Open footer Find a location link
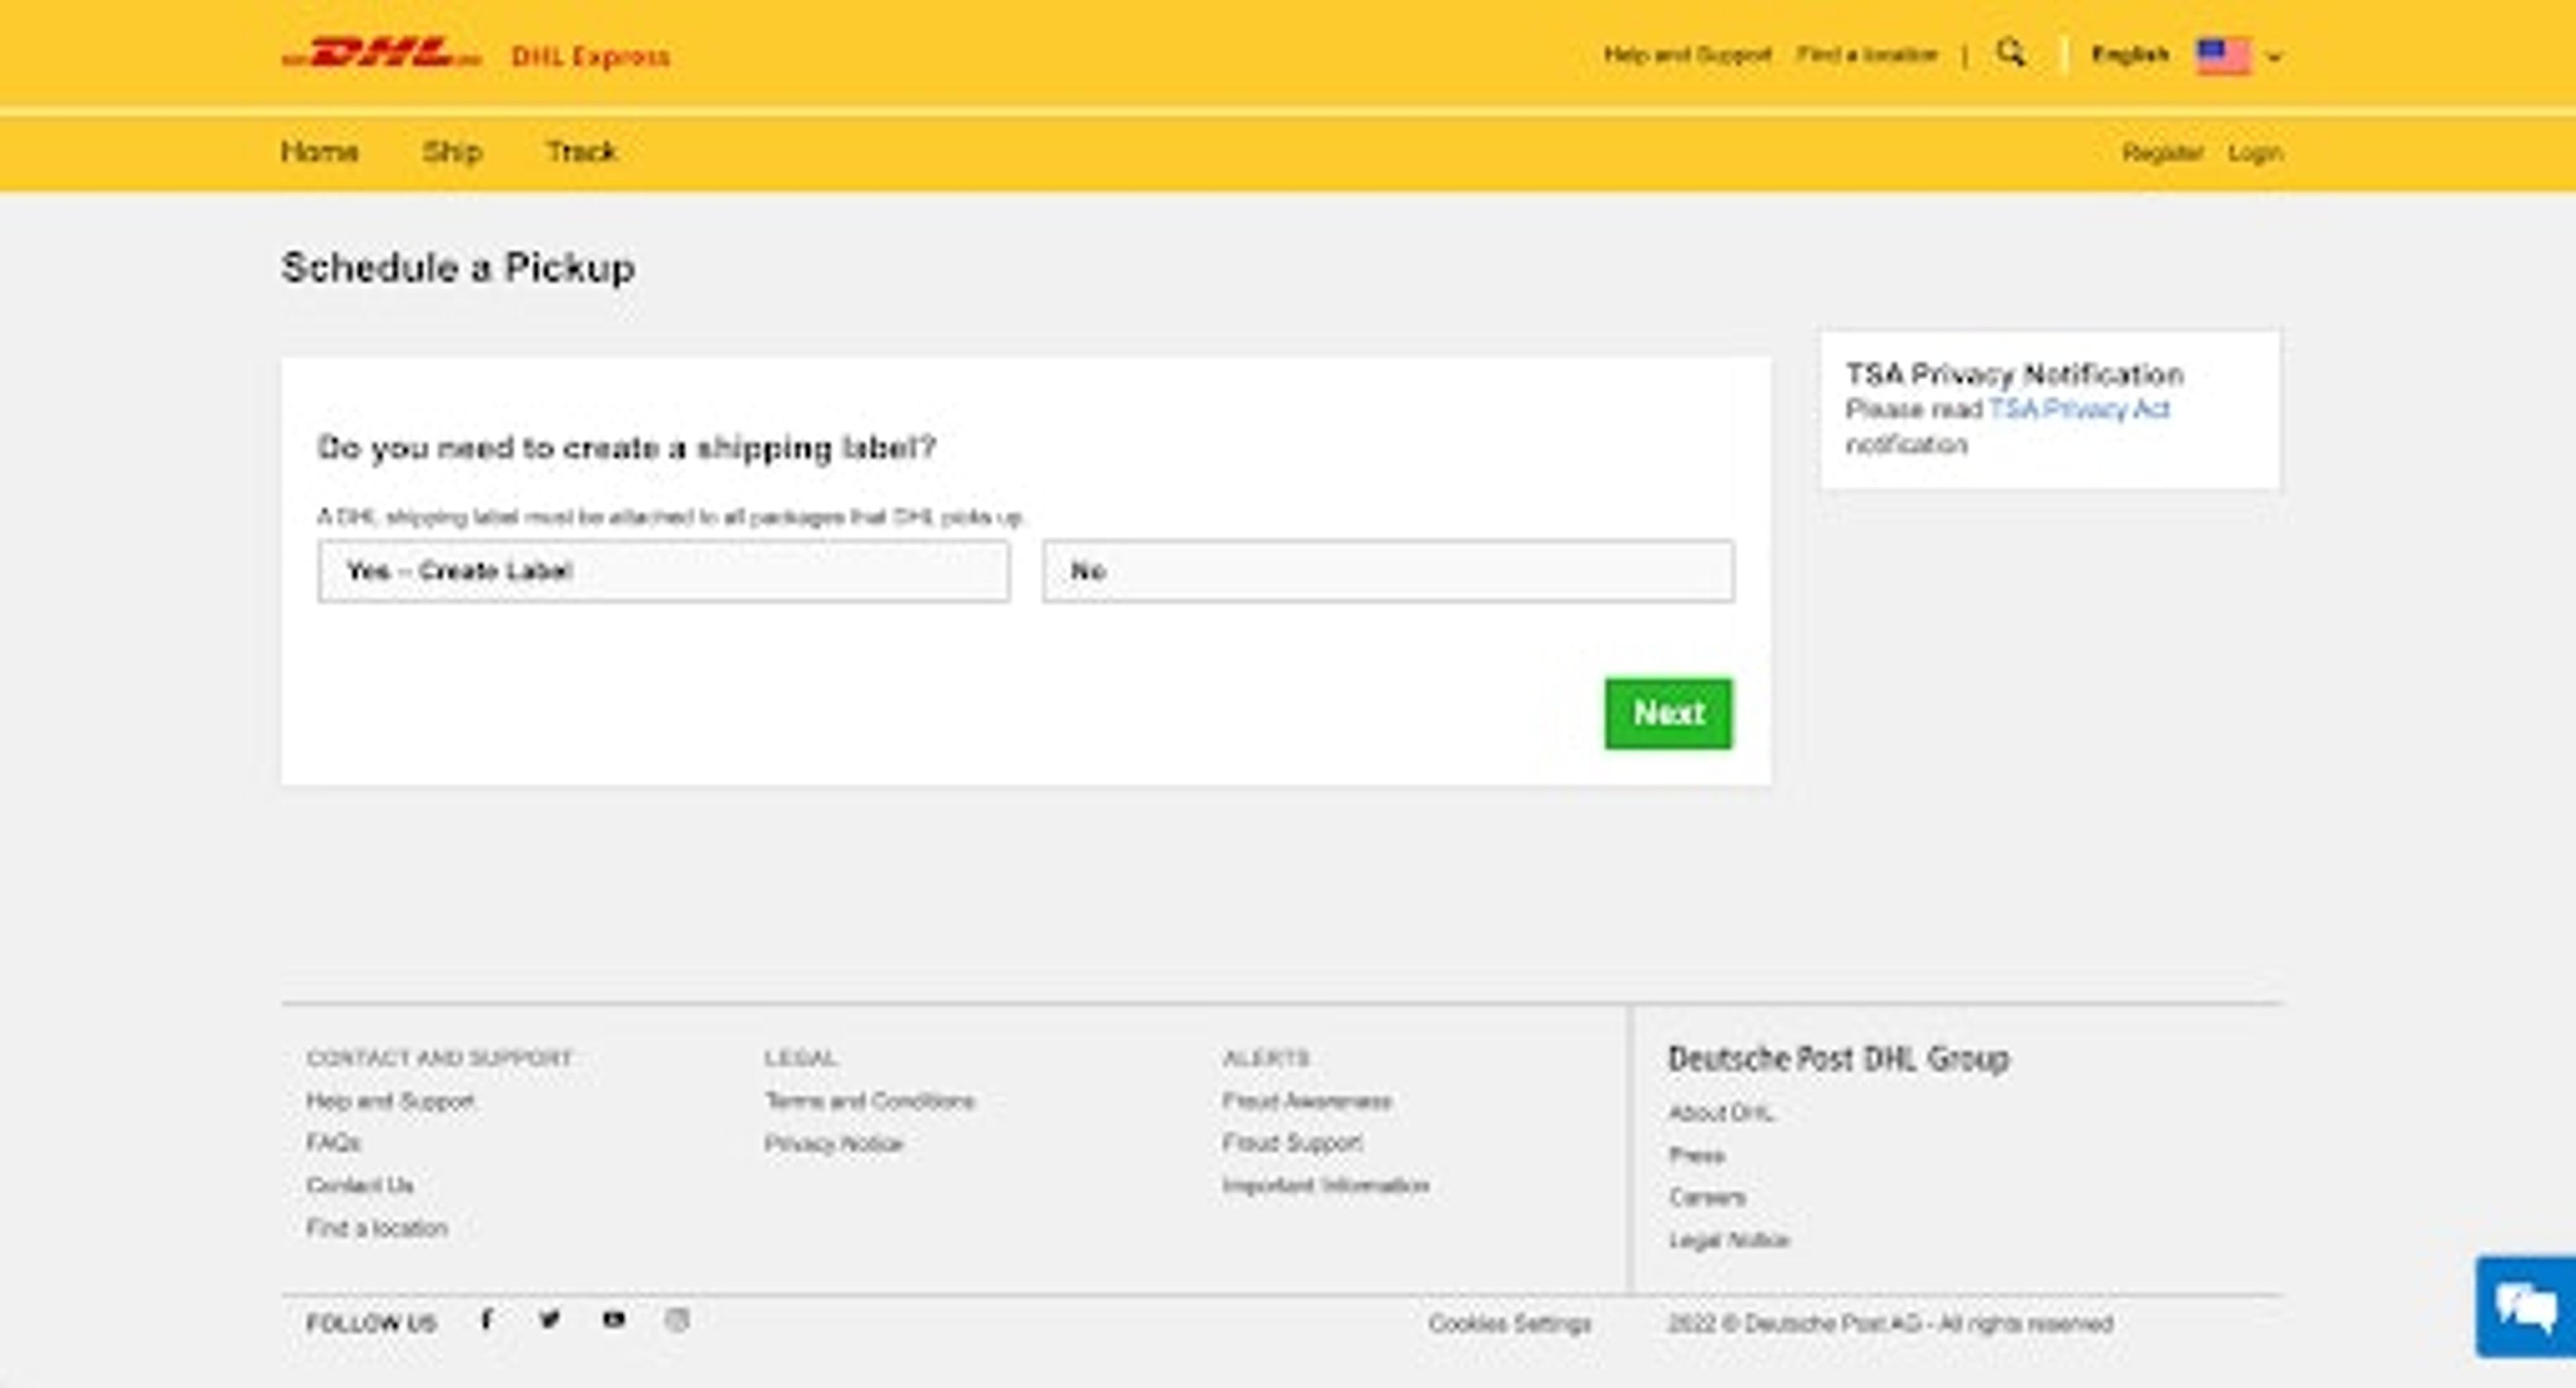The image size is (2576, 1388). pos(377,1227)
